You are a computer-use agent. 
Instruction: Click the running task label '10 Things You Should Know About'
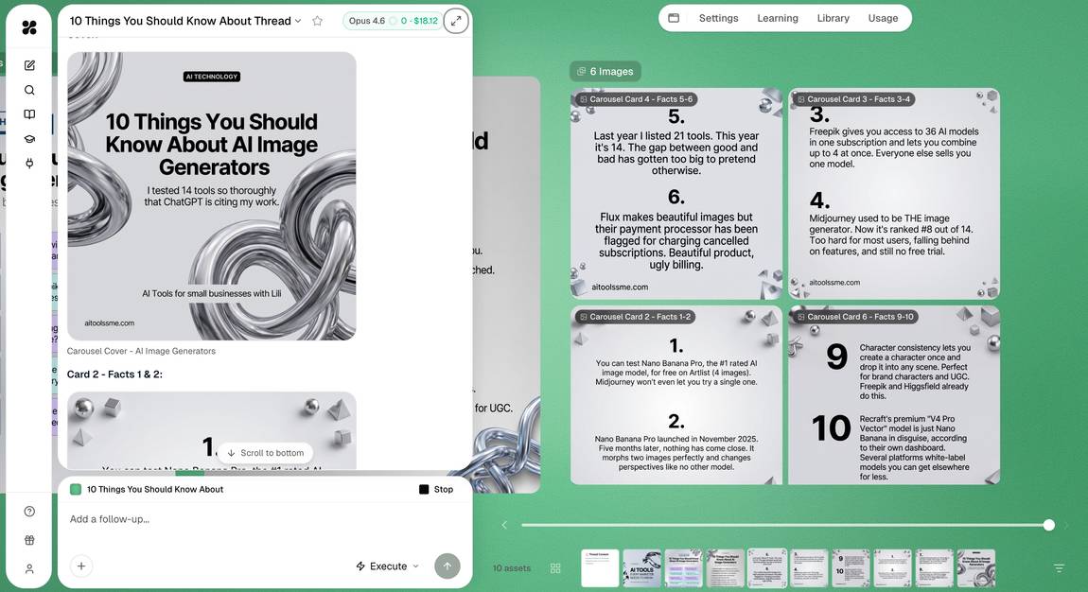point(155,490)
